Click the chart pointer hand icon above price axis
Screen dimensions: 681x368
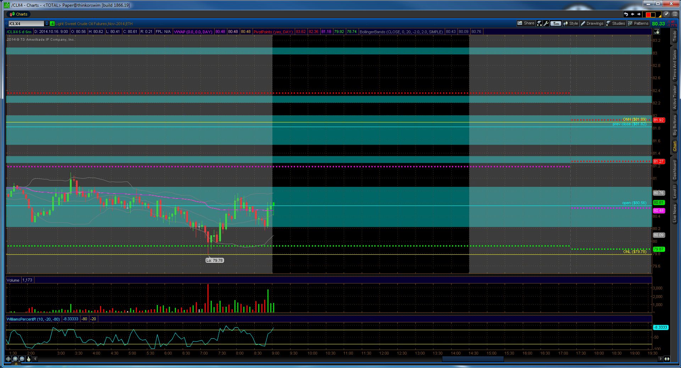[657, 32]
